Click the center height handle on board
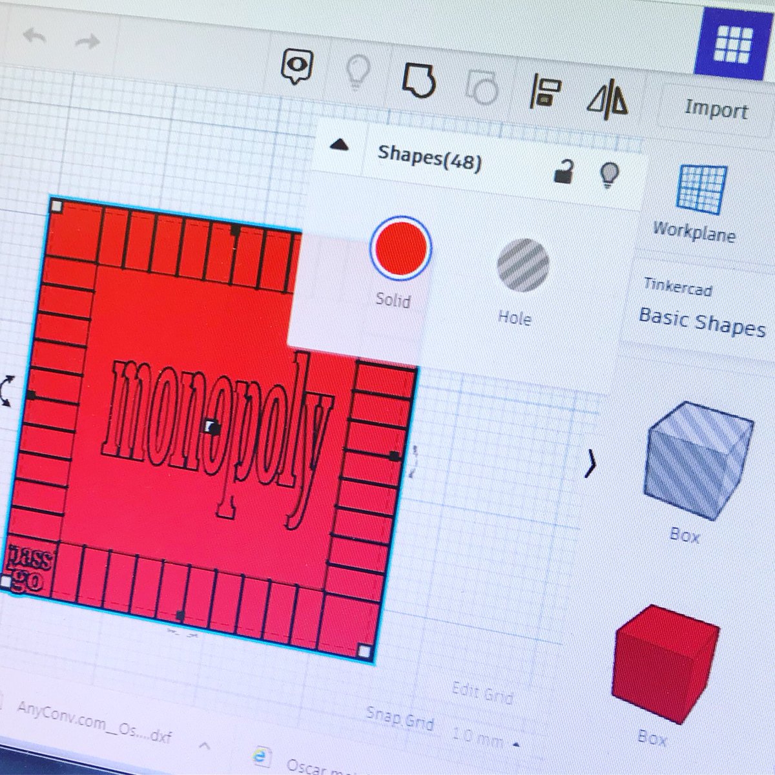 click(211, 426)
